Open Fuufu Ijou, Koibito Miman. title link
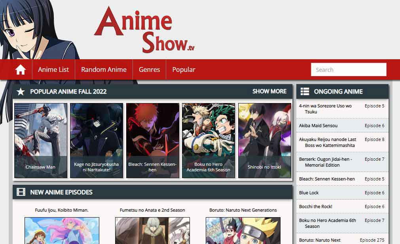The image size is (400, 244). click(62, 210)
